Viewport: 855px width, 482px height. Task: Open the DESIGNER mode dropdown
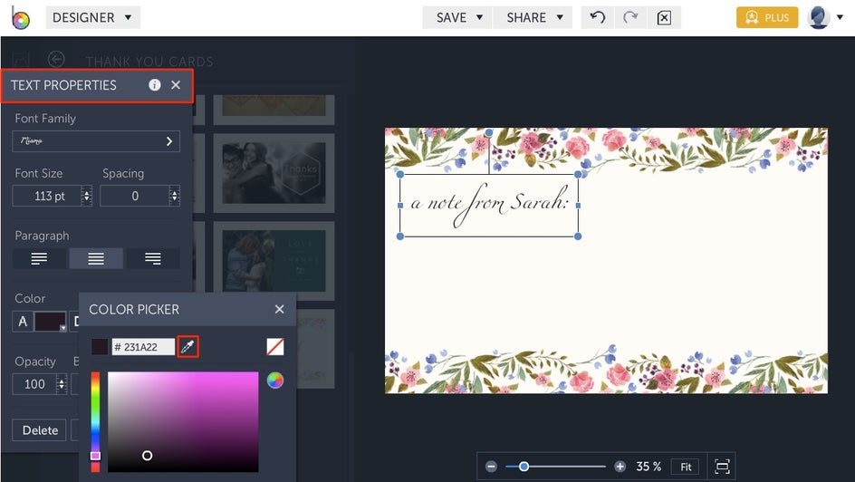tap(92, 17)
